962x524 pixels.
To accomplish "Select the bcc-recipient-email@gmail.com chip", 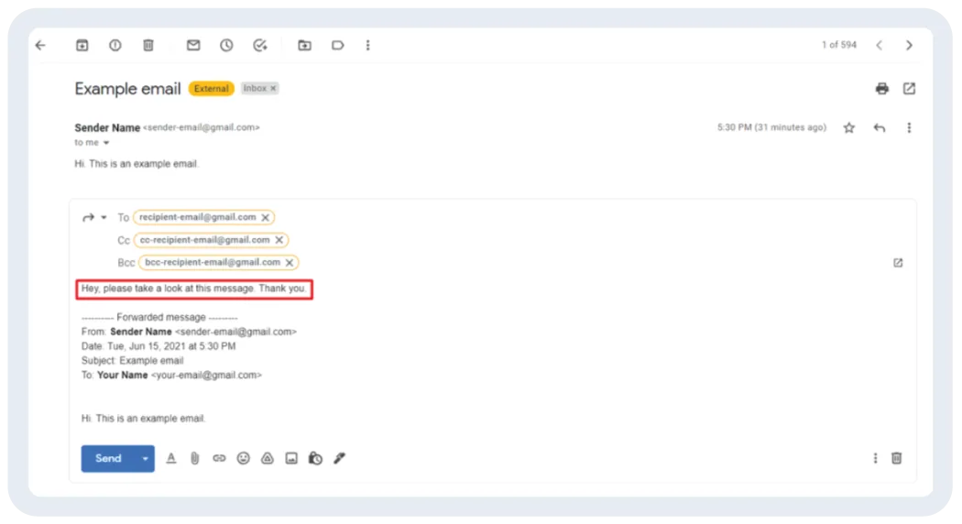I will coord(218,263).
